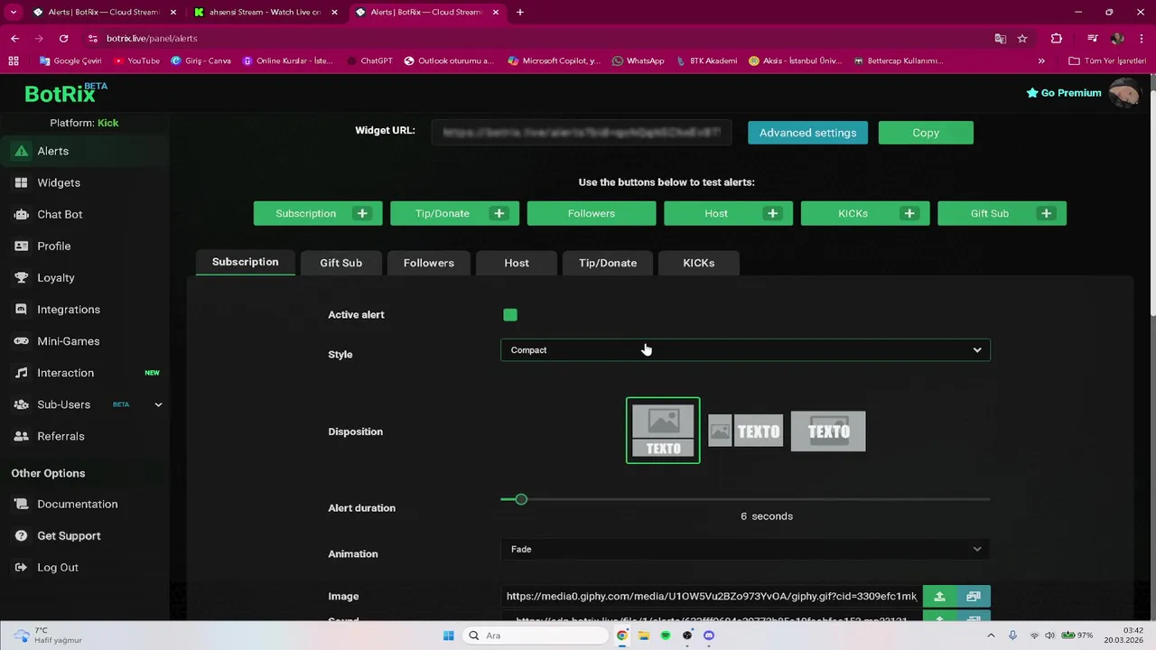Click the Alert duration slider handle
This screenshot has height=650, width=1156.
(520, 499)
